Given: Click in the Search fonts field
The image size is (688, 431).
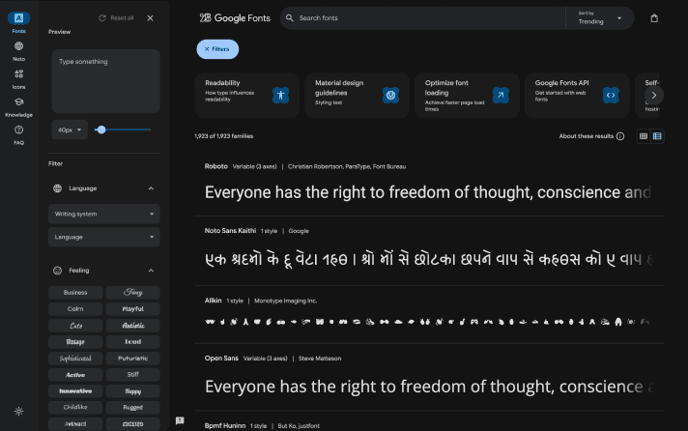Looking at the screenshot, I should tap(423, 18).
